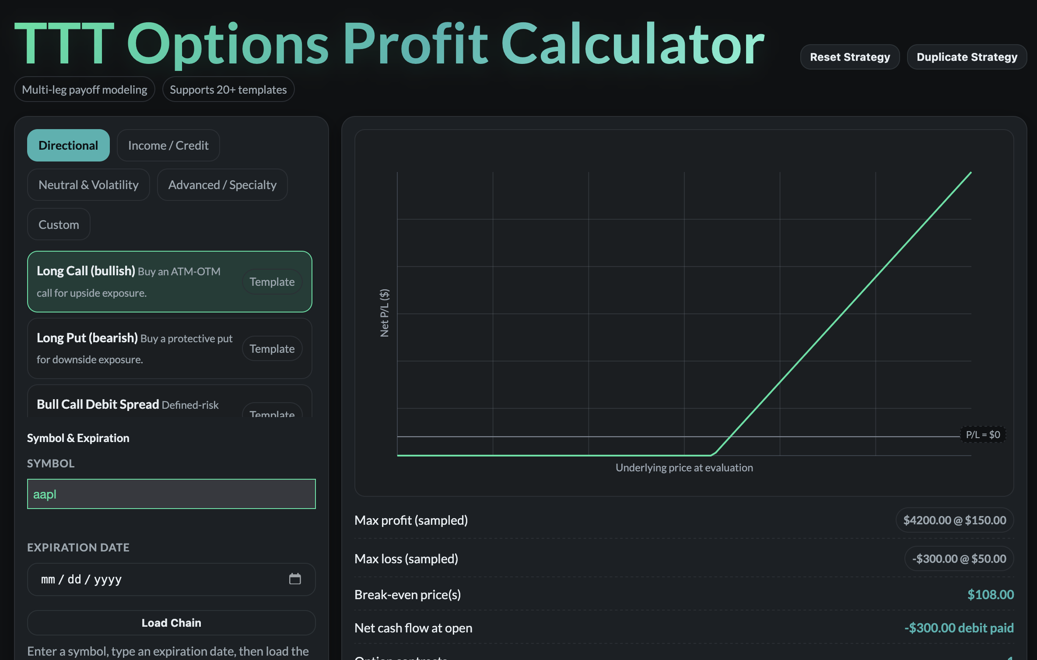The image size is (1037, 660).
Task: Click the Reset Strategy button
Action: click(x=850, y=57)
